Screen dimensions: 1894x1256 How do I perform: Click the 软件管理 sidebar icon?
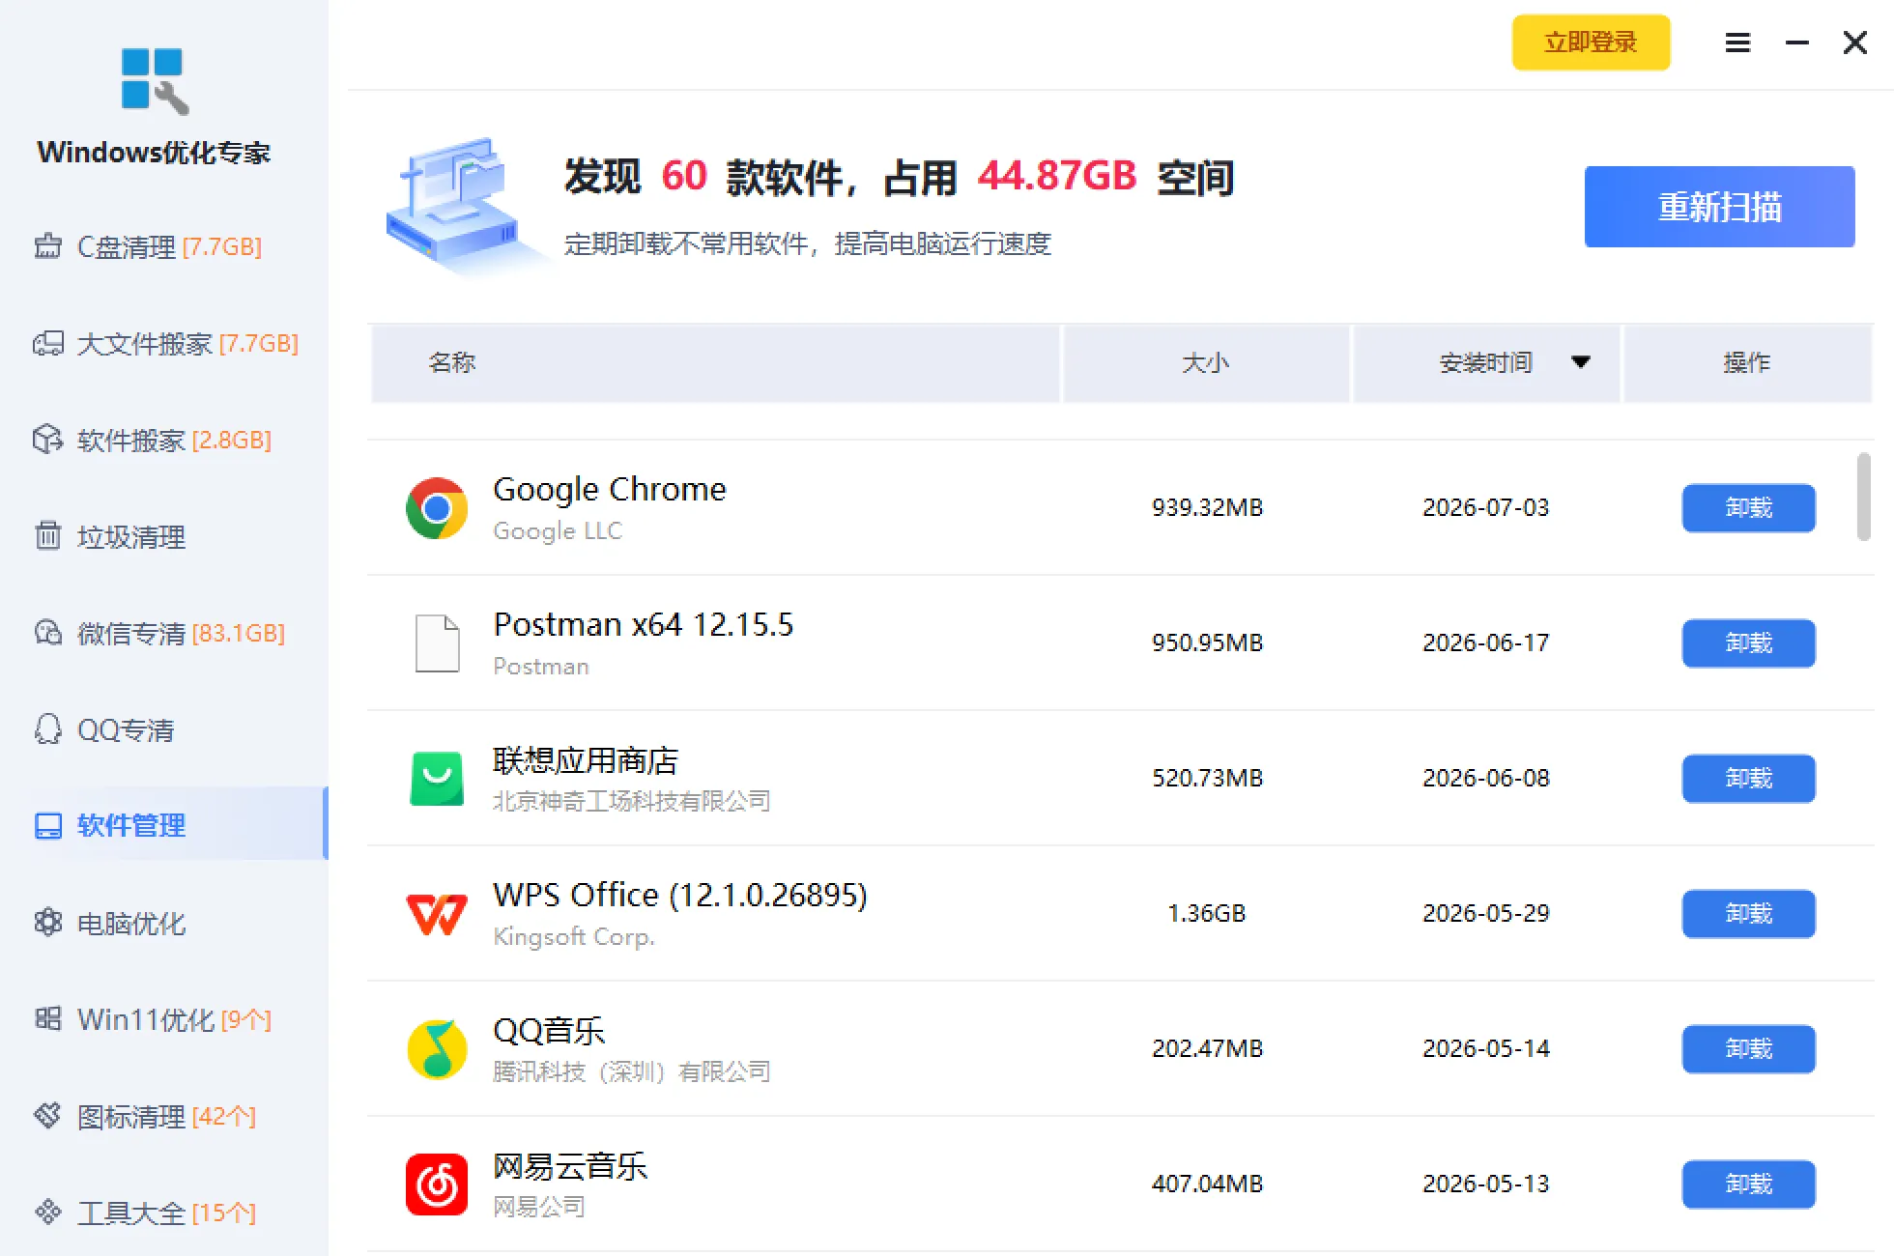click(x=47, y=826)
